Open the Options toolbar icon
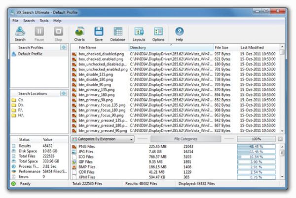 [x=158, y=34]
